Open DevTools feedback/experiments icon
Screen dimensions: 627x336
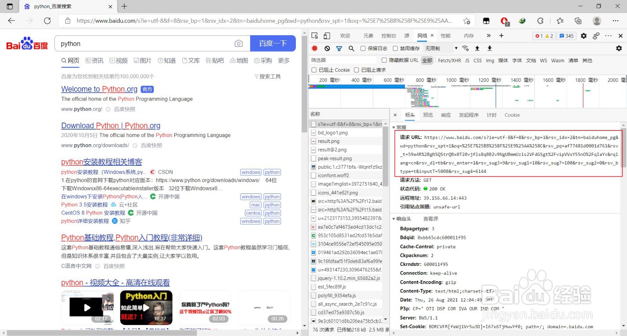(x=596, y=36)
